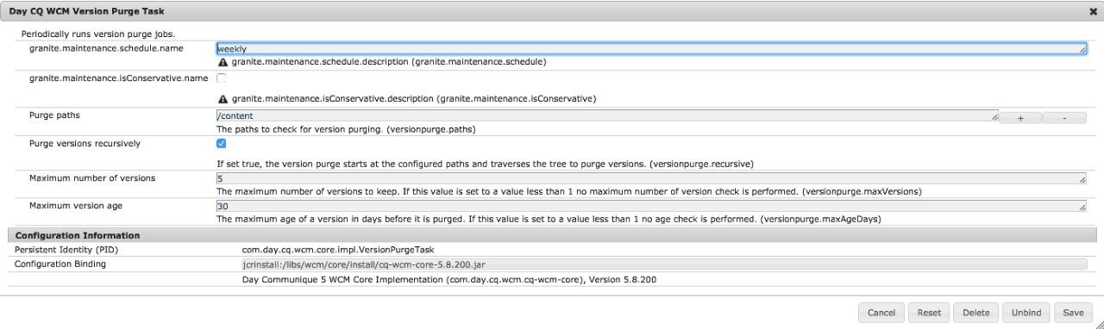Click the Day Communique 5 WCM Core text
This screenshot has width=1104, height=329.
pyautogui.click(x=449, y=280)
